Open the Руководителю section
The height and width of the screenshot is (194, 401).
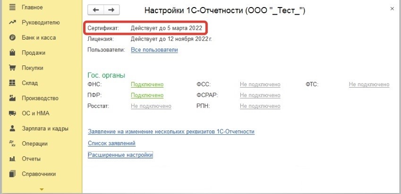point(41,23)
